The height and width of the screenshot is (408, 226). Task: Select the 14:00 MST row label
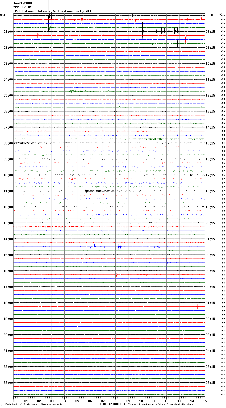click(8, 239)
